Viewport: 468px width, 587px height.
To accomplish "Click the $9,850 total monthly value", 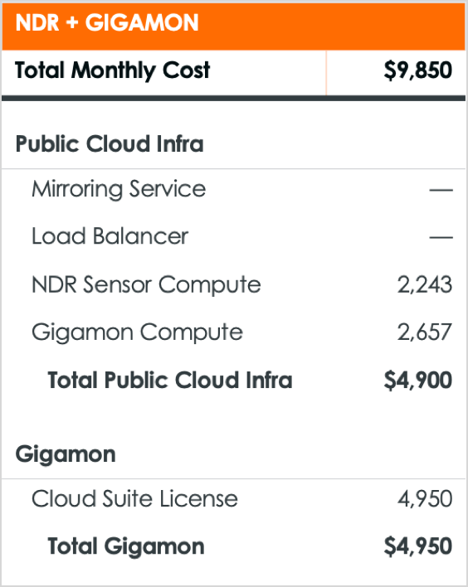I will click(418, 70).
